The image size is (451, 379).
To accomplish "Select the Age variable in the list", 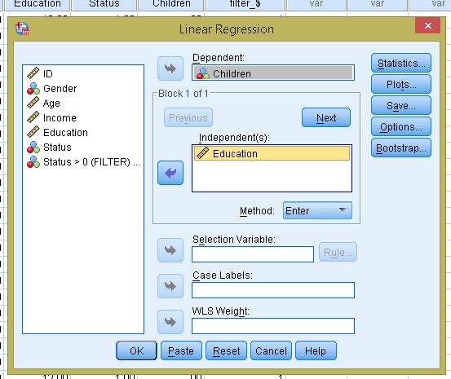I will 83,103.
